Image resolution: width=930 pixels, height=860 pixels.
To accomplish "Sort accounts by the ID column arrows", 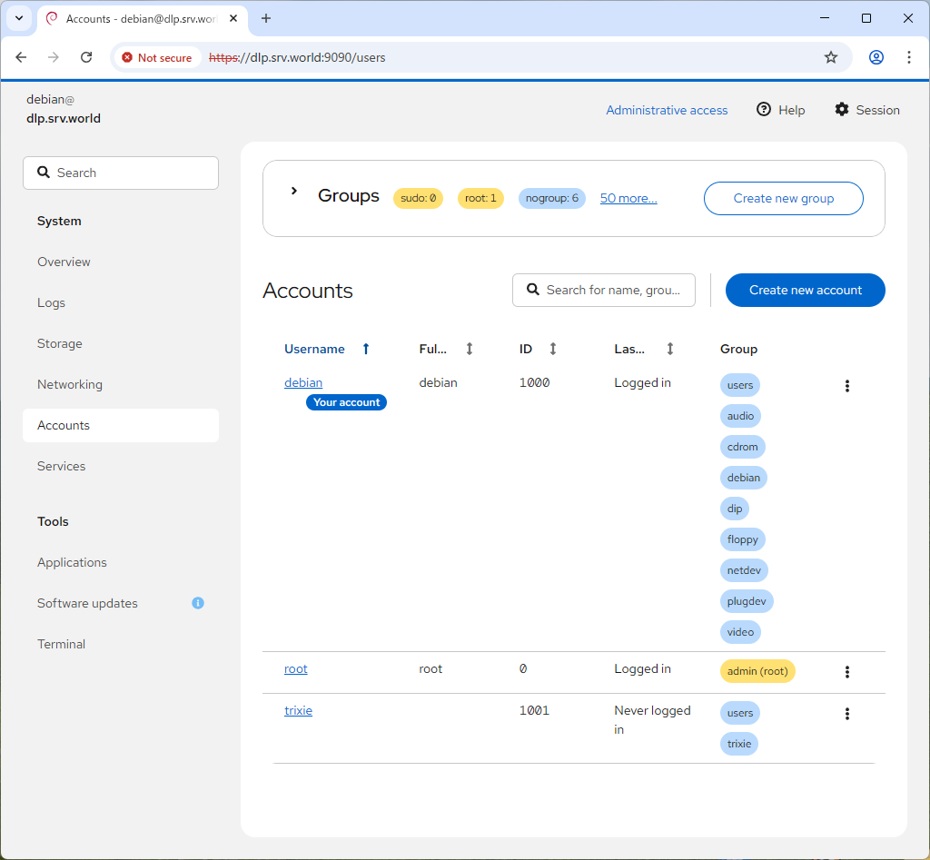I will point(552,349).
